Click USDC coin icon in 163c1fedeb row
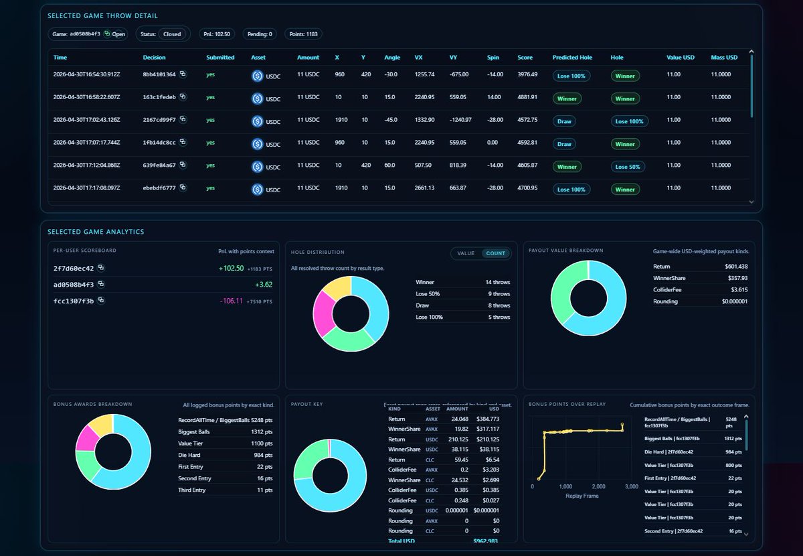 257,98
